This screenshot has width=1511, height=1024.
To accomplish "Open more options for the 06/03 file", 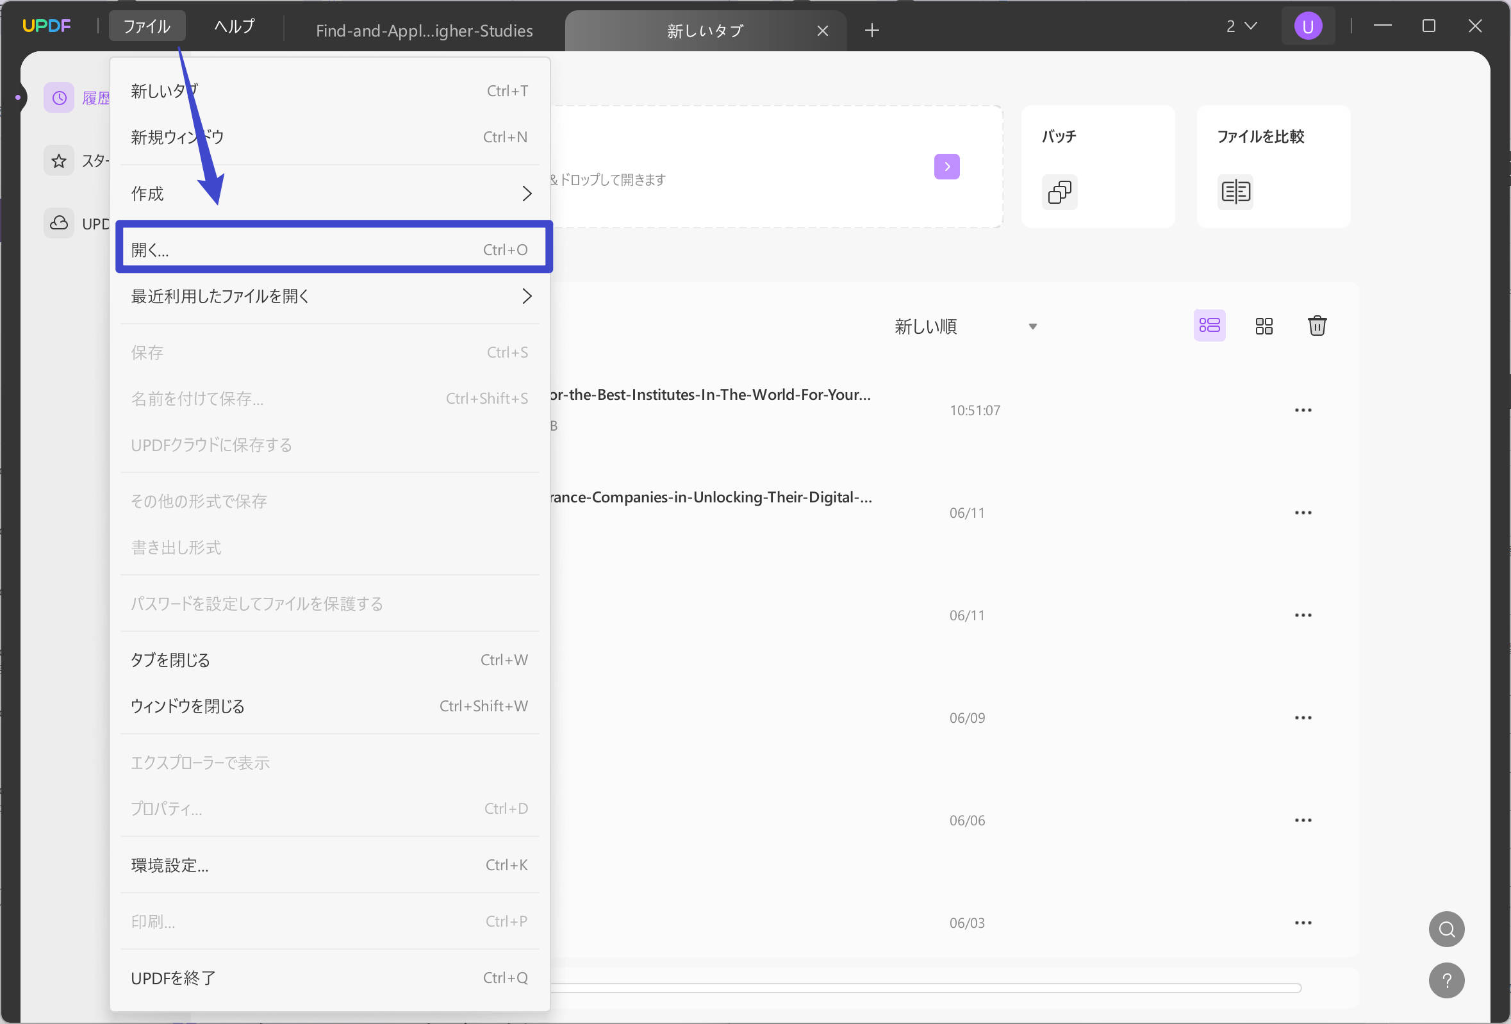I will click(1302, 923).
